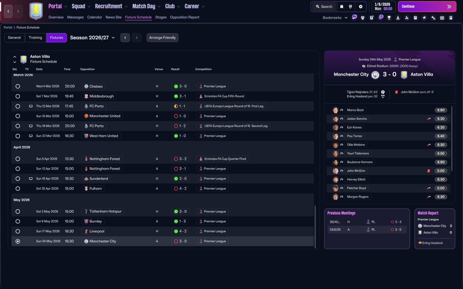The image size is (463, 289).
Task: Click the Search button
Action: click(x=324, y=7)
